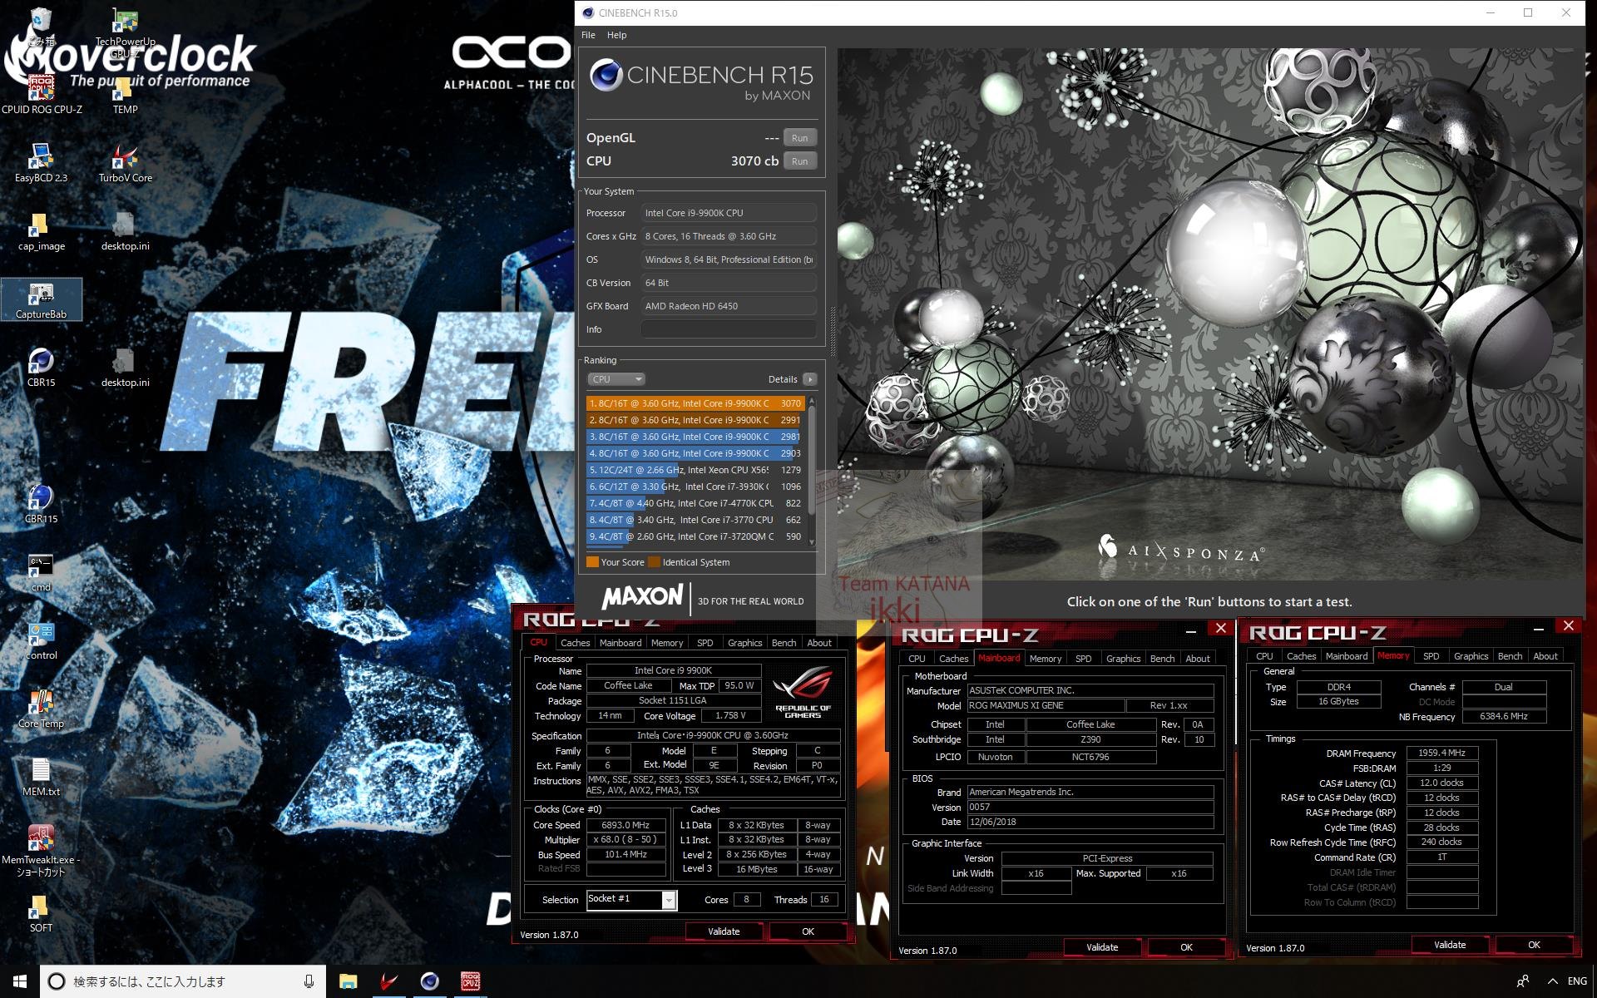This screenshot has height=998, width=1597.
Task: Click the ranking Details arrow button
Action: click(x=809, y=379)
